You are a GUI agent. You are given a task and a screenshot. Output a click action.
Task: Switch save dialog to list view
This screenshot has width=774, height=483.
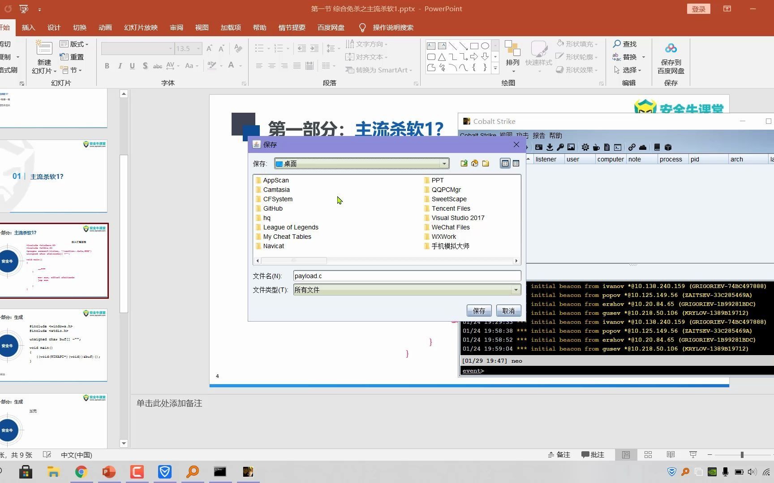point(505,164)
